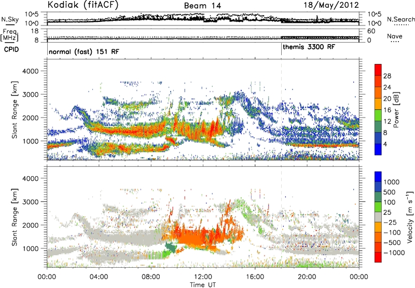
Task: Click the '3000' tick on the velocity panel
Action: click(x=31, y=202)
